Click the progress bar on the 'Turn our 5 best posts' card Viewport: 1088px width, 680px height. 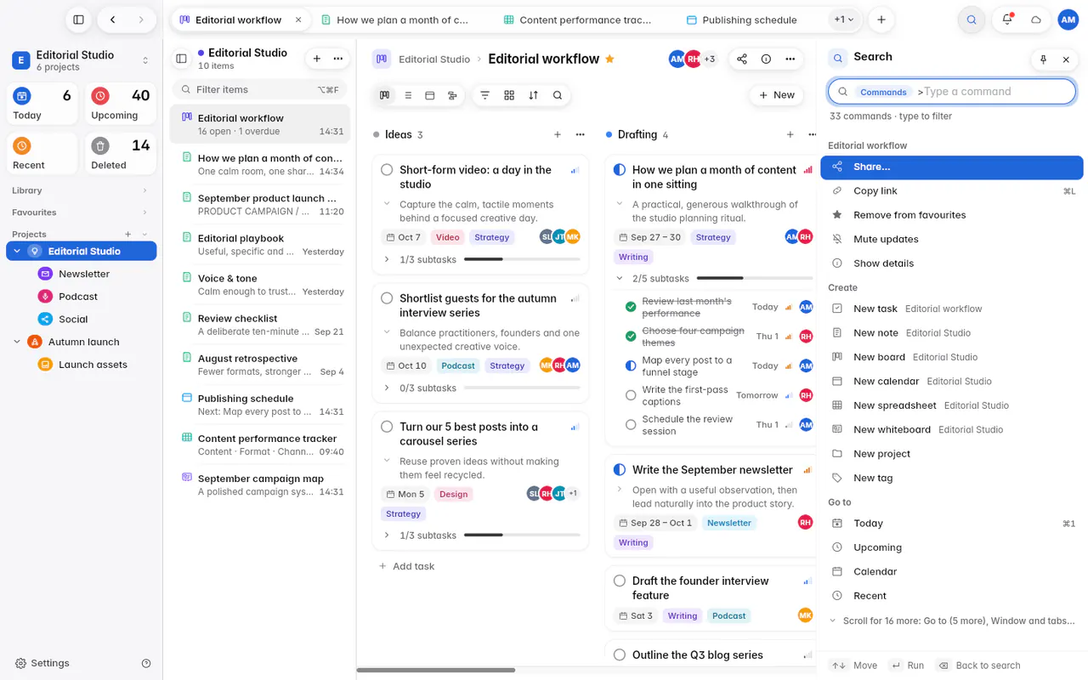521,535
